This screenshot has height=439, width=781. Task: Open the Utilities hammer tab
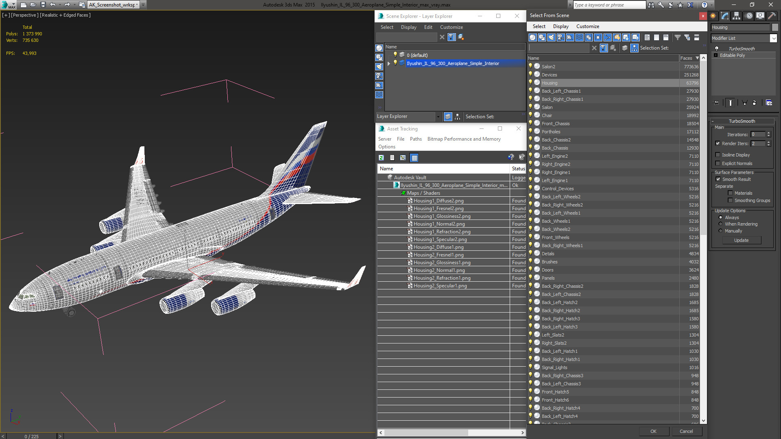(x=772, y=16)
